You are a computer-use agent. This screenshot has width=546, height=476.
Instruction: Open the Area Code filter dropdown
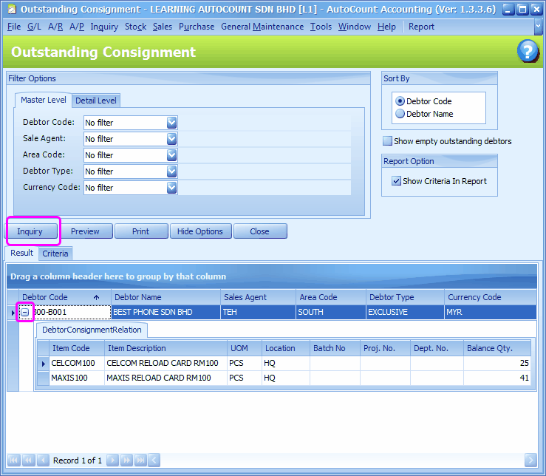tap(171, 155)
